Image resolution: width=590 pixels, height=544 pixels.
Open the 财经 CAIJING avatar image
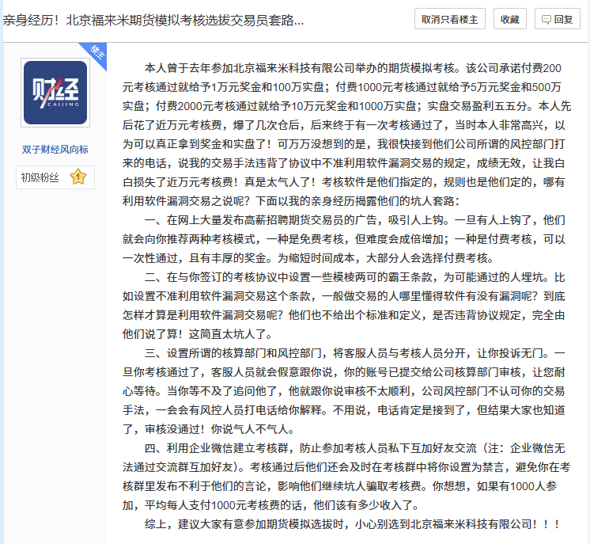pos(55,93)
